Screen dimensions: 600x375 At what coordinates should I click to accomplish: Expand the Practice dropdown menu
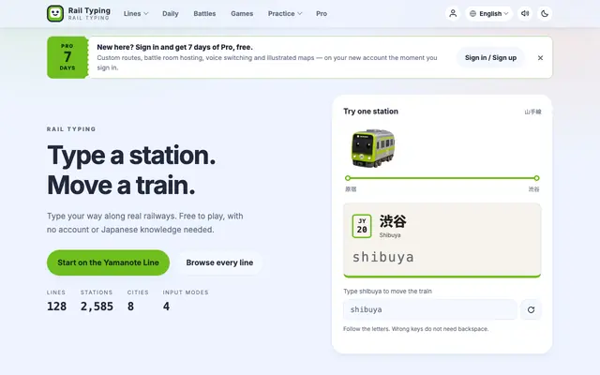[x=285, y=13]
